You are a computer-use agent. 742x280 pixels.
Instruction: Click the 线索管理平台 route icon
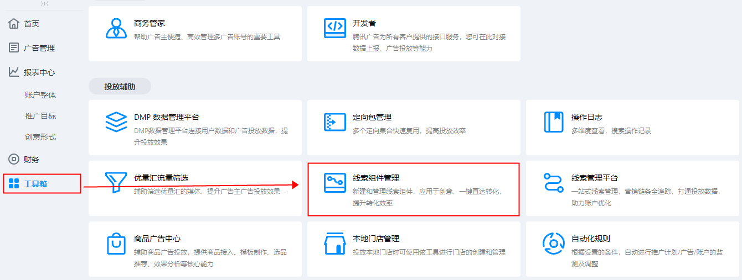[x=553, y=183]
